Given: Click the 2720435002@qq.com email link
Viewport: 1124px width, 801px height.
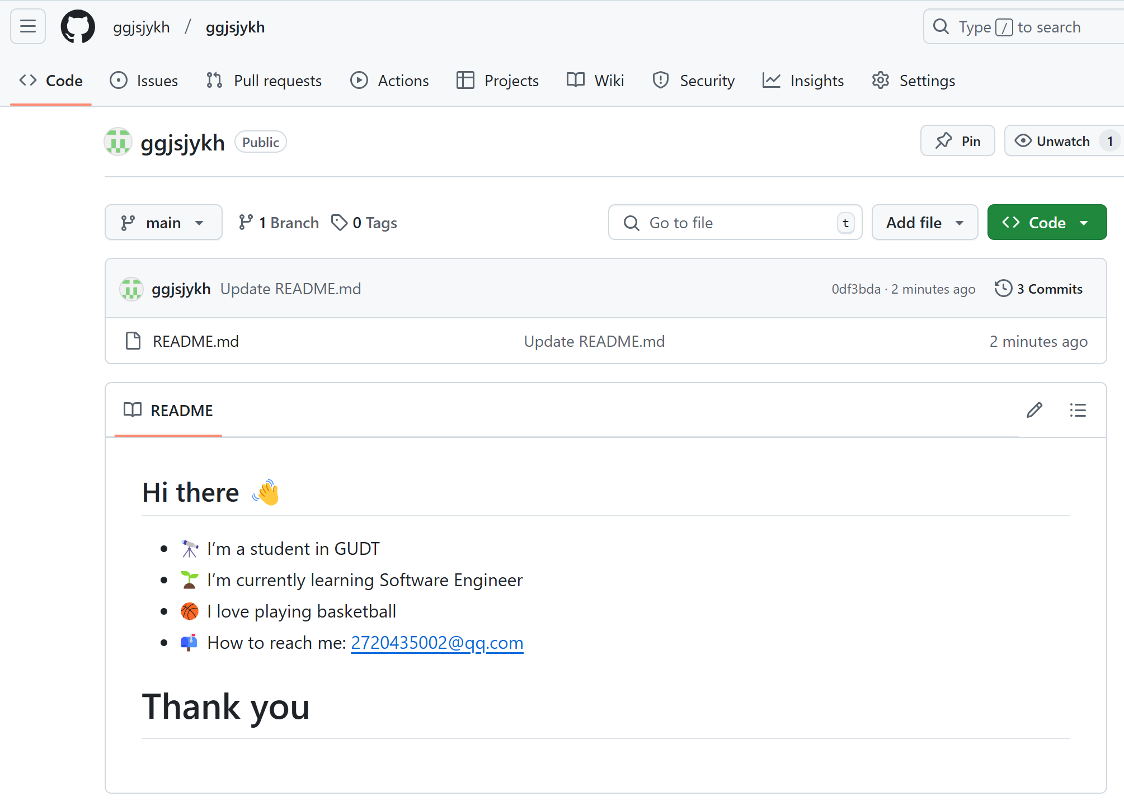Looking at the screenshot, I should click(437, 643).
